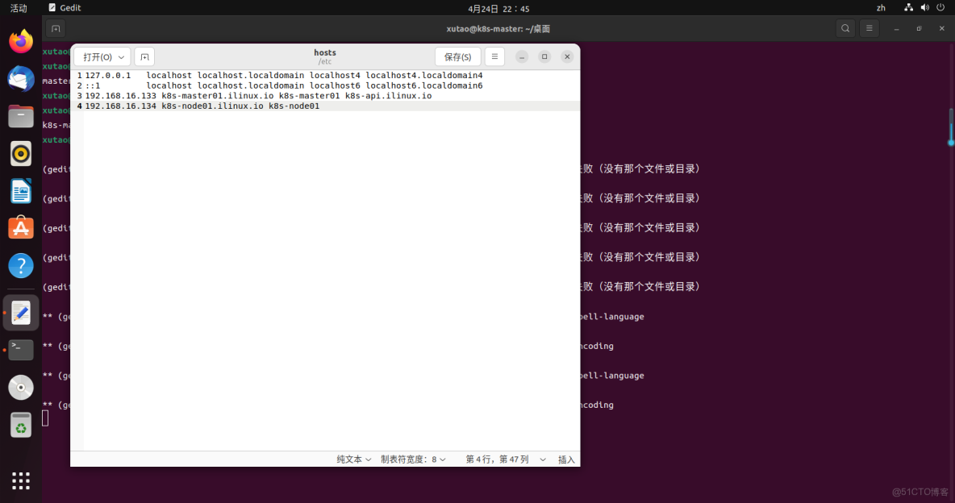955x503 pixels.
Task: Open line/column position dropdown
Action: (506, 459)
